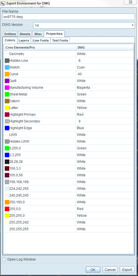138x276 pixels.
Task: Click the 105,0,56 maroon swatch
Action: [x=7, y=175]
